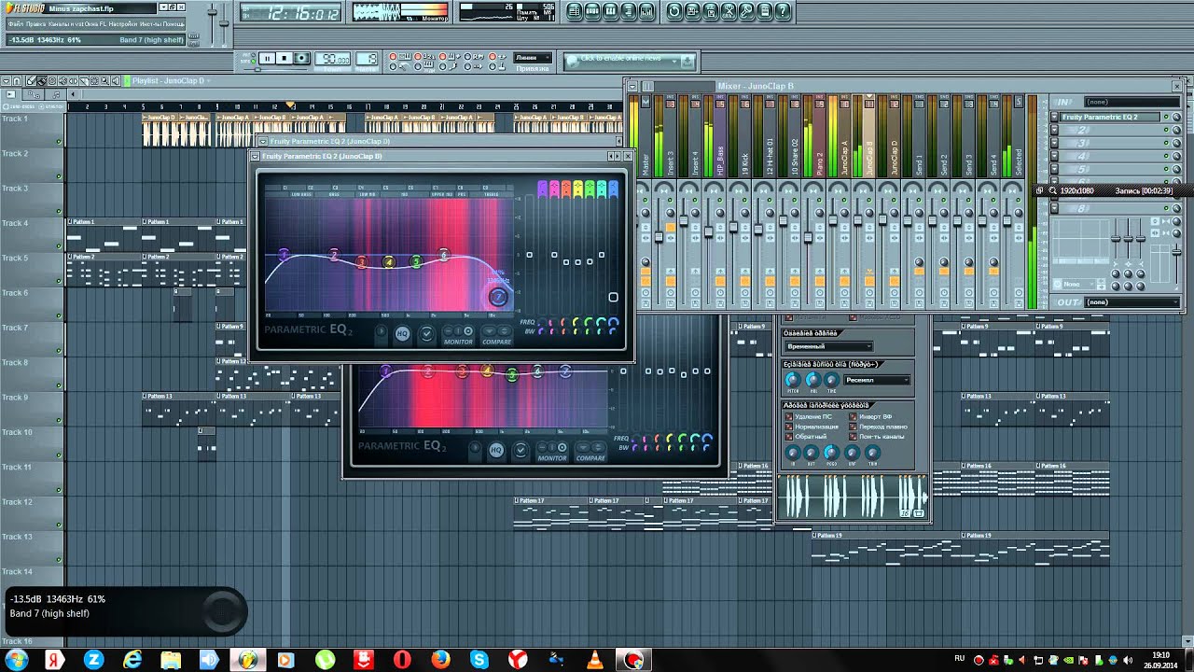Open the Mixer view toolbar button
The height and width of the screenshot is (672, 1194).
pos(648,12)
